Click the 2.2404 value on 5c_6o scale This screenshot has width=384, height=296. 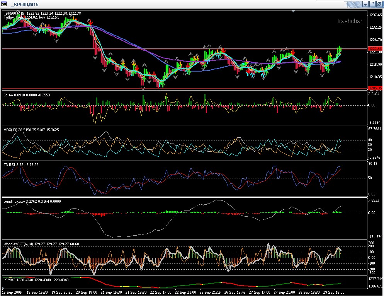(374, 94)
